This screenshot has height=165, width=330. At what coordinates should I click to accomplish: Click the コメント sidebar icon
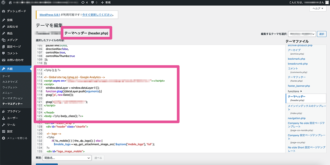click(3, 53)
